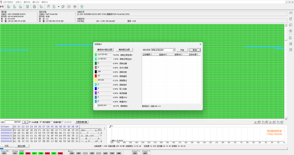Click the 上一行 button
The image size is (294, 155).
click(x=272, y=122)
